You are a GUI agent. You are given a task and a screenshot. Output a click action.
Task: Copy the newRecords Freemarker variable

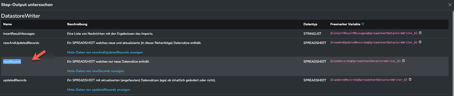tap(403, 61)
